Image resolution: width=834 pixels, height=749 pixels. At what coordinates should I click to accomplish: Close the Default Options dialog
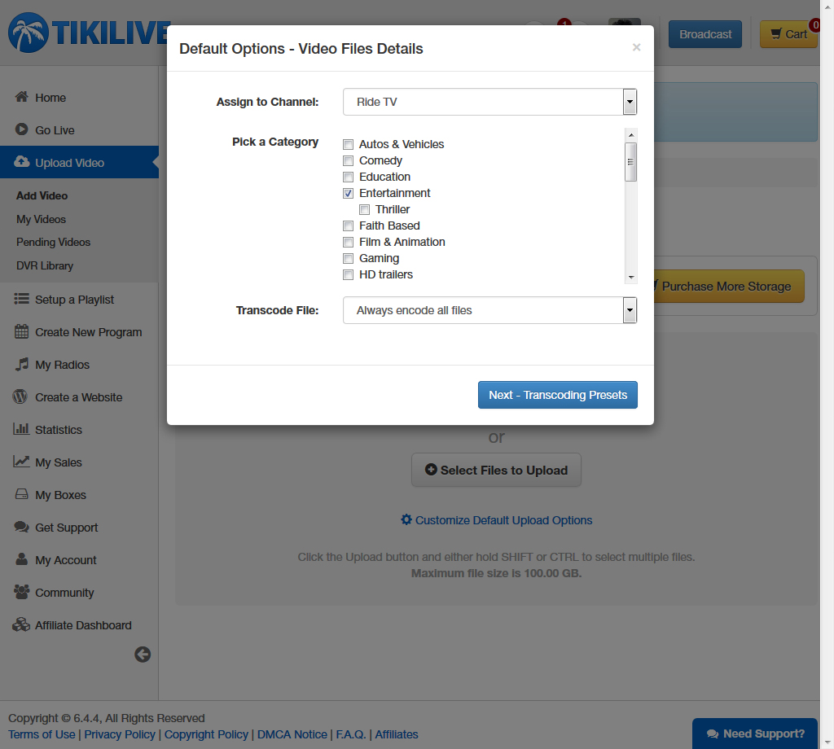636,47
